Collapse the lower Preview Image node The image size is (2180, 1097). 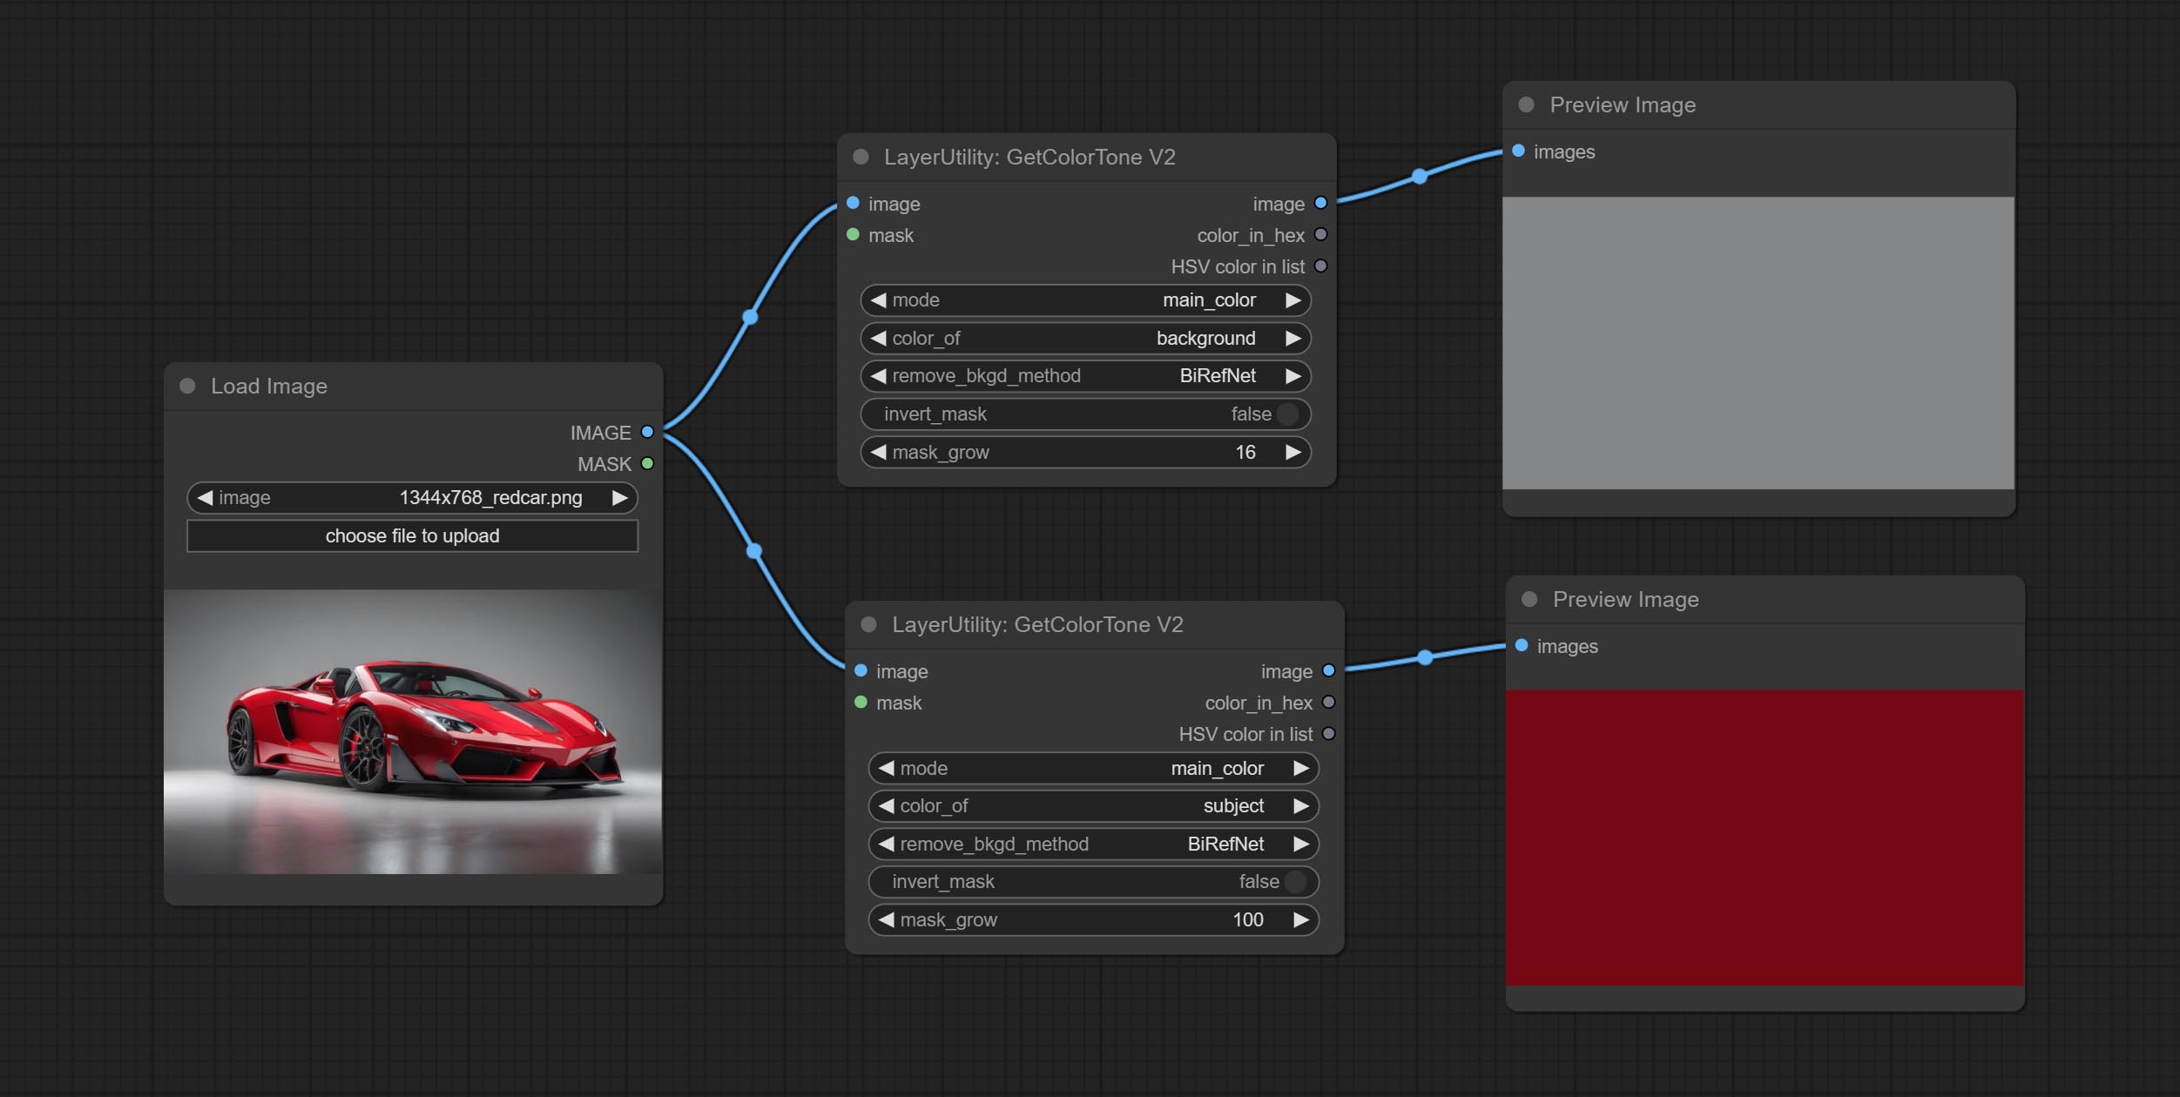1529,599
